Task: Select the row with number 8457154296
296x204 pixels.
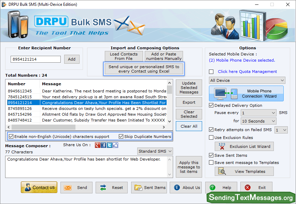Action: pos(87,114)
